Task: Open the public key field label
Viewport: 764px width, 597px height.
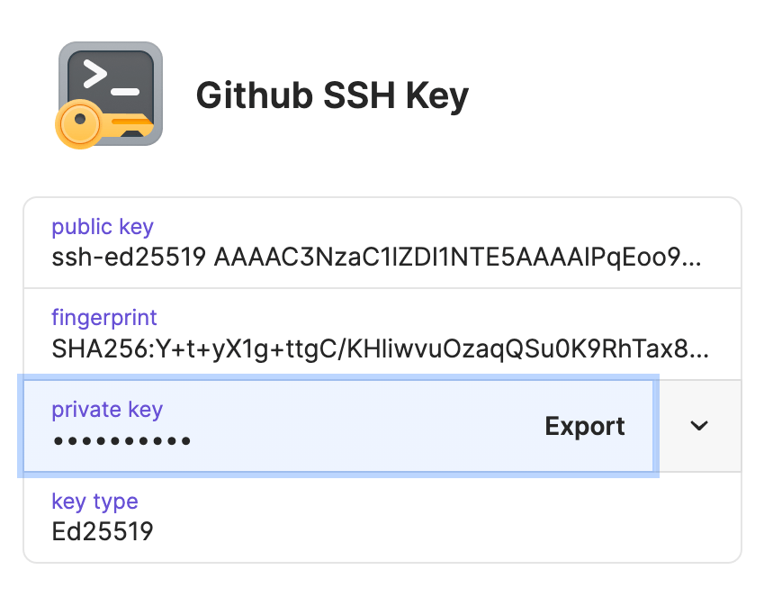Action: (x=102, y=227)
